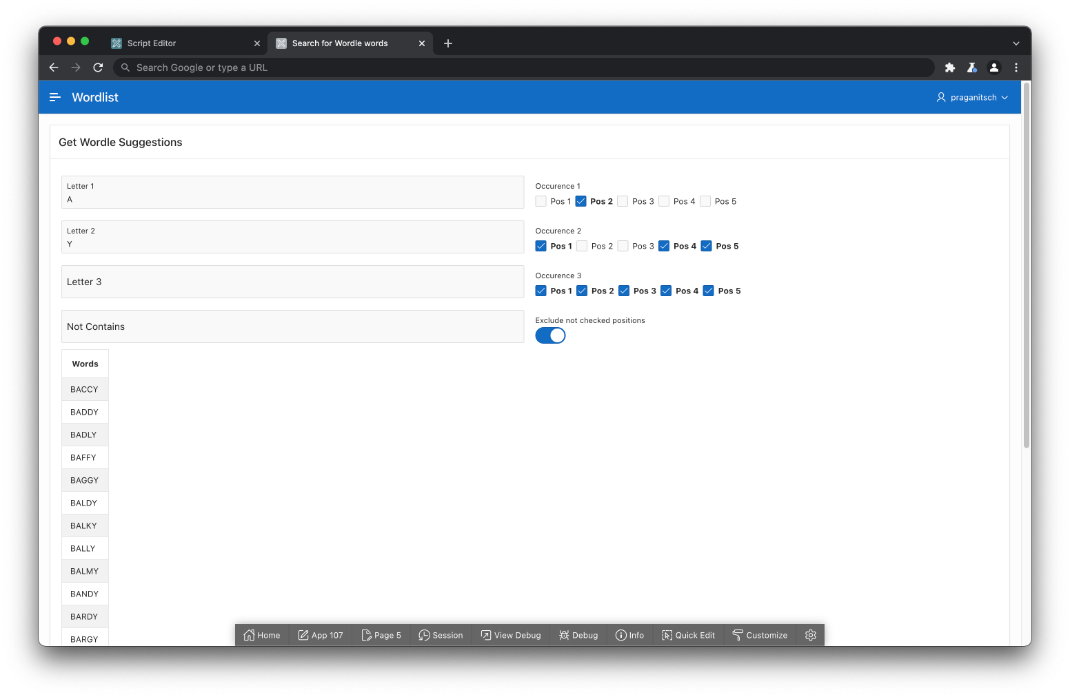Open Chrome three-dot menu
Image resolution: width=1070 pixels, height=697 pixels.
tap(1016, 67)
